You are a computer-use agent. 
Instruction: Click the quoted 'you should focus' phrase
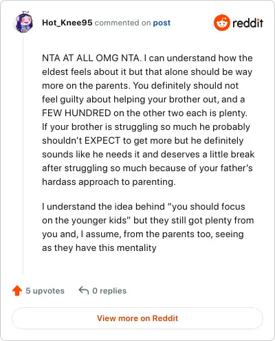click(x=206, y=207)
